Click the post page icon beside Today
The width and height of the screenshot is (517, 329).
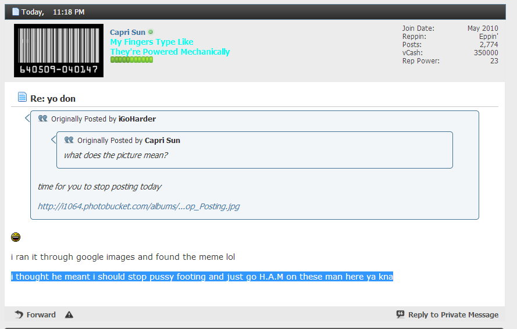[x=16, y=12]
